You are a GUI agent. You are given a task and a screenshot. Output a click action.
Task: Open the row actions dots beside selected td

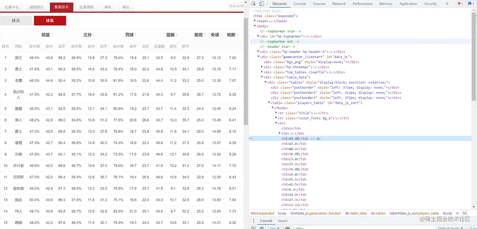click(251, 138)
